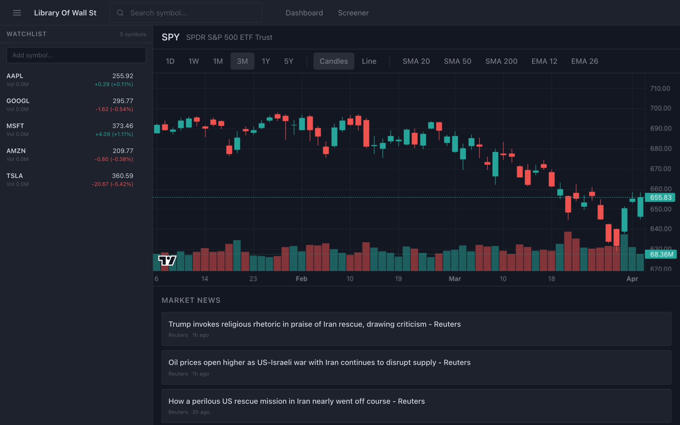Open Trump Iran rescue news headline
The width and height of the screenshot is (680, 425).
click(314, 324)
